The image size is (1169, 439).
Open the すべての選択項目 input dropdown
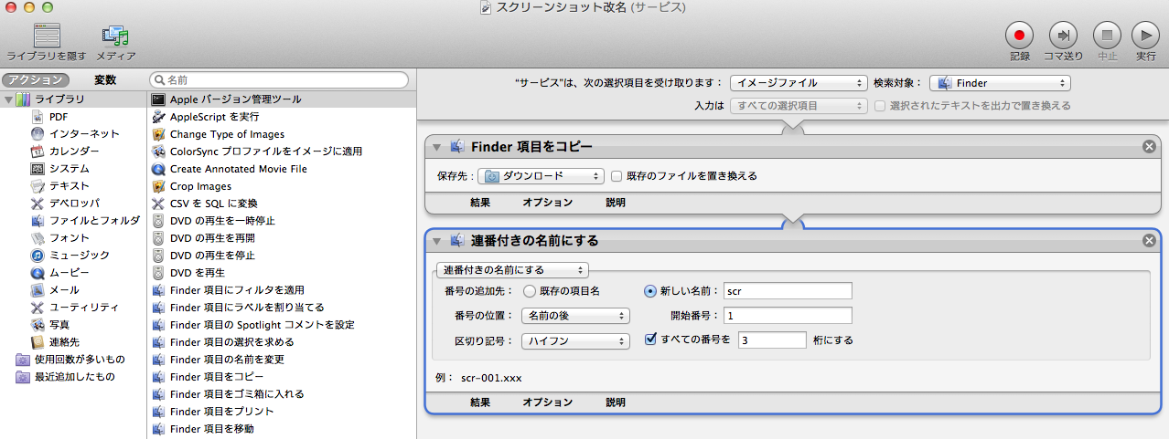pos(798,106)
